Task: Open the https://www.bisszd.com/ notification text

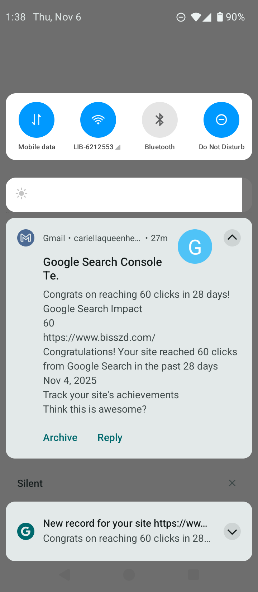Action: [99, 337]
